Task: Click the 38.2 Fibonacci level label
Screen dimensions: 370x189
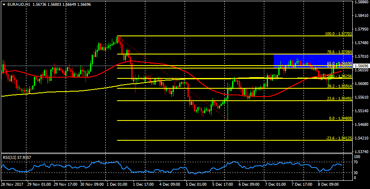Action: coord(338,86)
